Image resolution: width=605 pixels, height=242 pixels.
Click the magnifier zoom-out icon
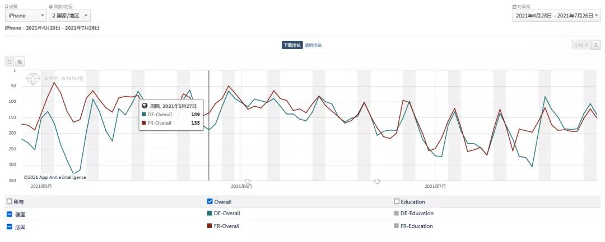[20, 61]
